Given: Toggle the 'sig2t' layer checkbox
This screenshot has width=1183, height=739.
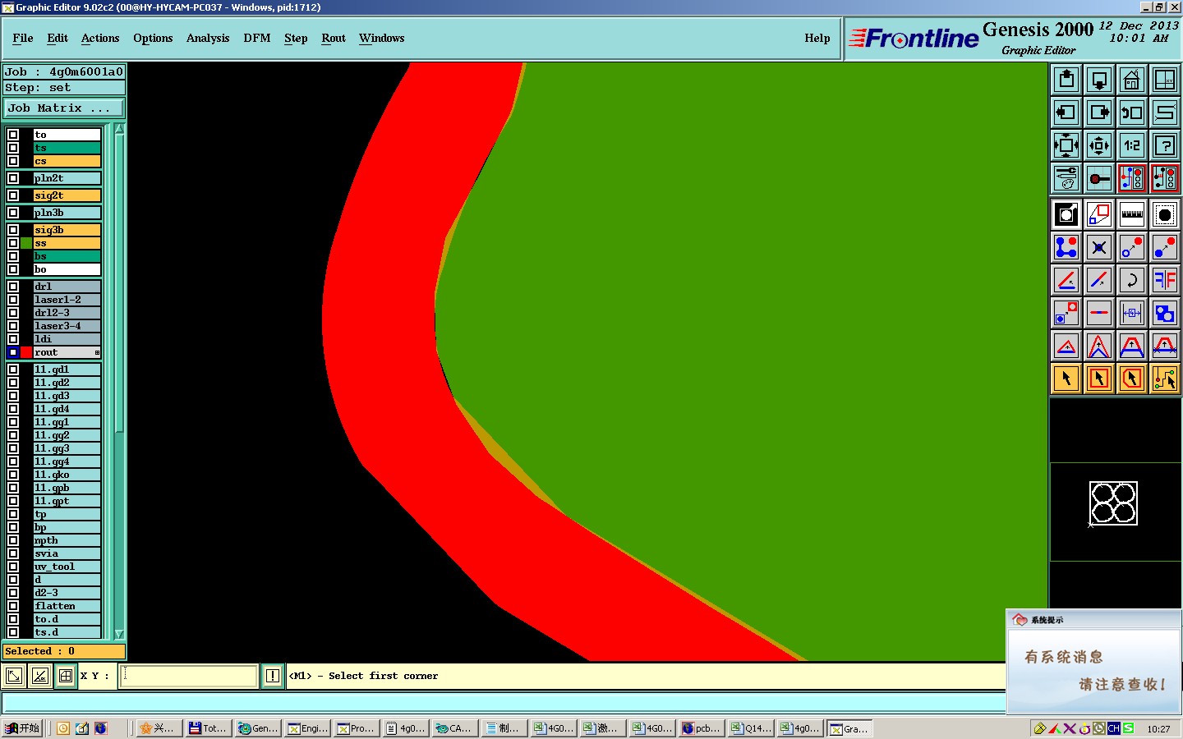Looking at the screenshot, I should [x=13, y=195].
